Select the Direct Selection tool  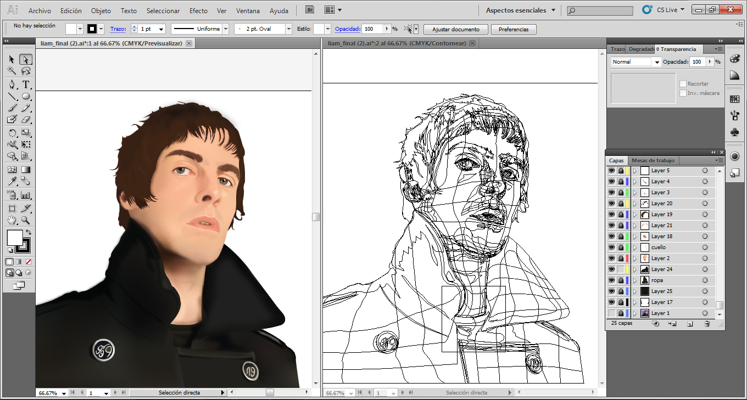pos(25,59)
